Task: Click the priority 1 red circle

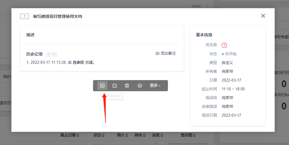Action: click(x=224, y=45)
